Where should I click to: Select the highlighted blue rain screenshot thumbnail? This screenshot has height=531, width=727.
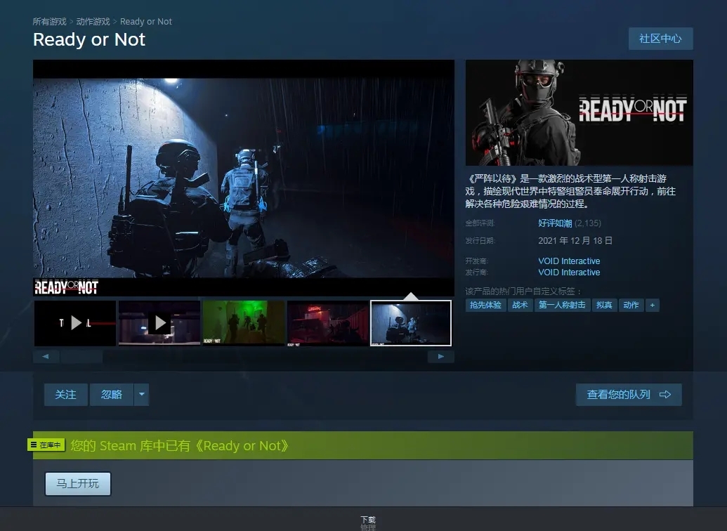411,323
